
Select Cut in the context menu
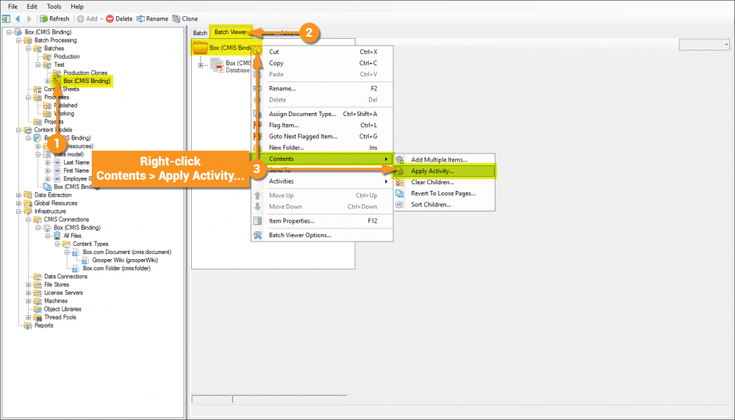click(x=322, y=52)
